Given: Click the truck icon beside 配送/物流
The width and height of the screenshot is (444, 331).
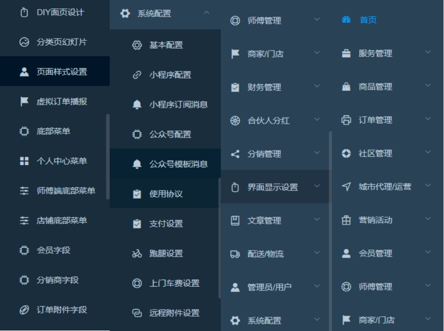Looking at the screenshot, I should pyautogui.click(x=235, y=254).
